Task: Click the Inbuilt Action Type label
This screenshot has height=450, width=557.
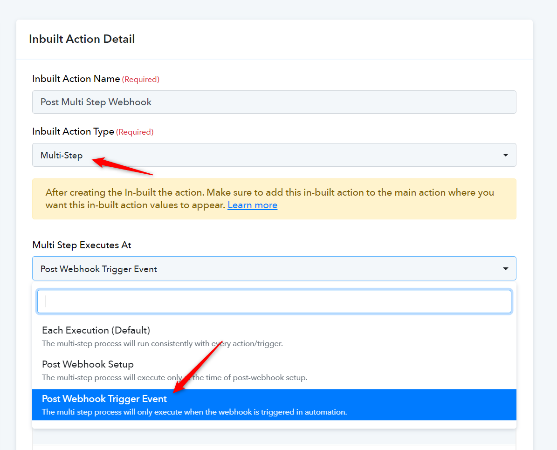Action: pyautogui.click(x=73, y=132)
